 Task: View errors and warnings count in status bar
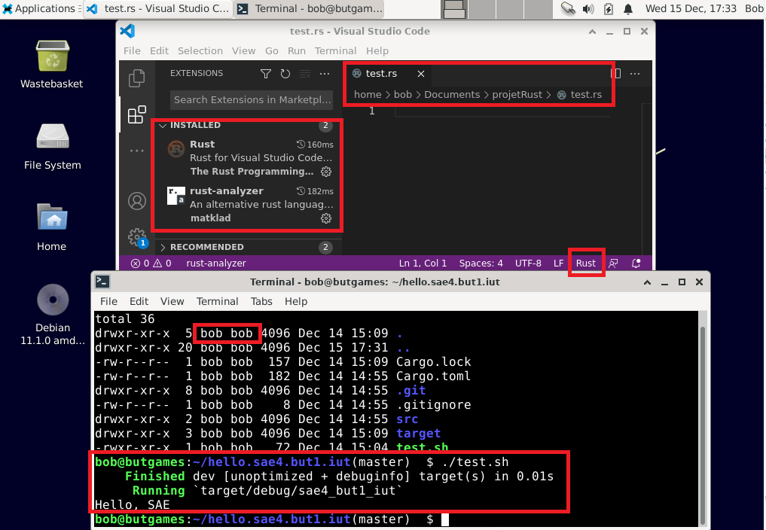(x=151, y=263)
